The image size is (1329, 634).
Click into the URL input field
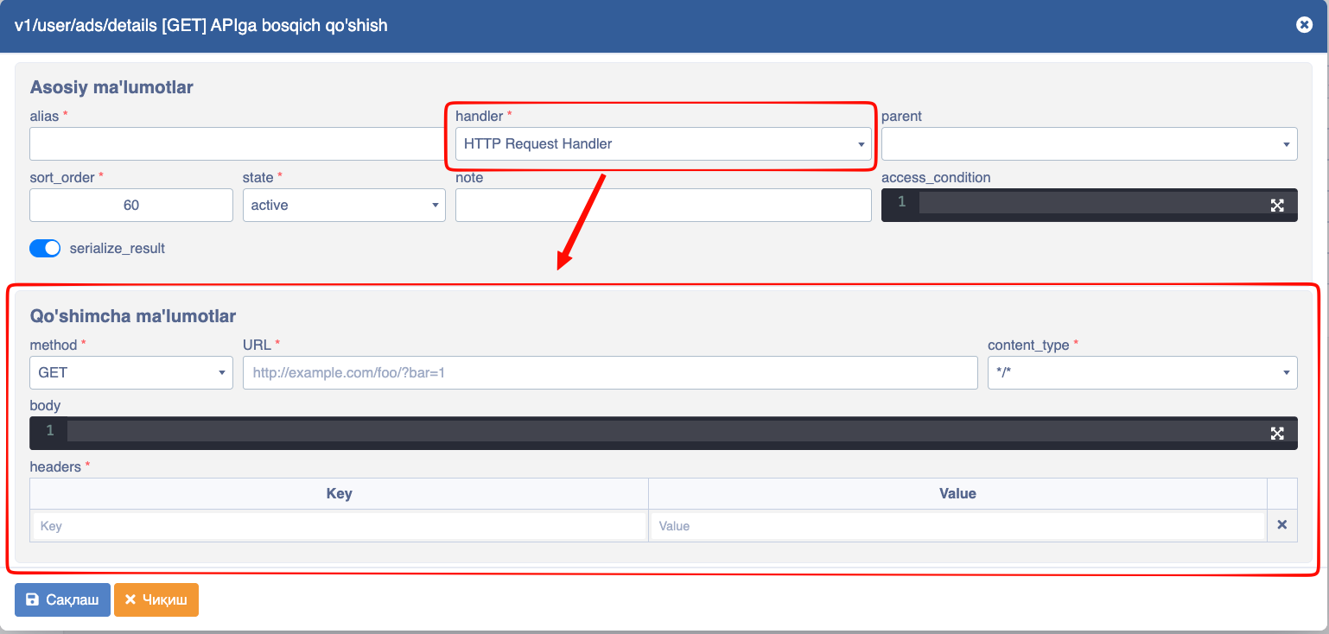(610, 372)
